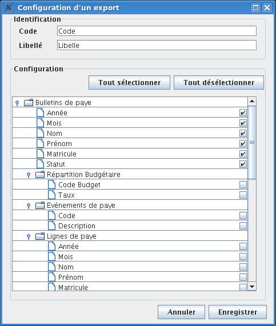
Task: Click the Bulletins de paye folder icon
Action: tap(29, 103)
